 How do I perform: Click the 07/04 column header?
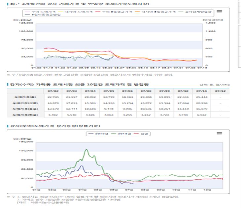(90, 91)
